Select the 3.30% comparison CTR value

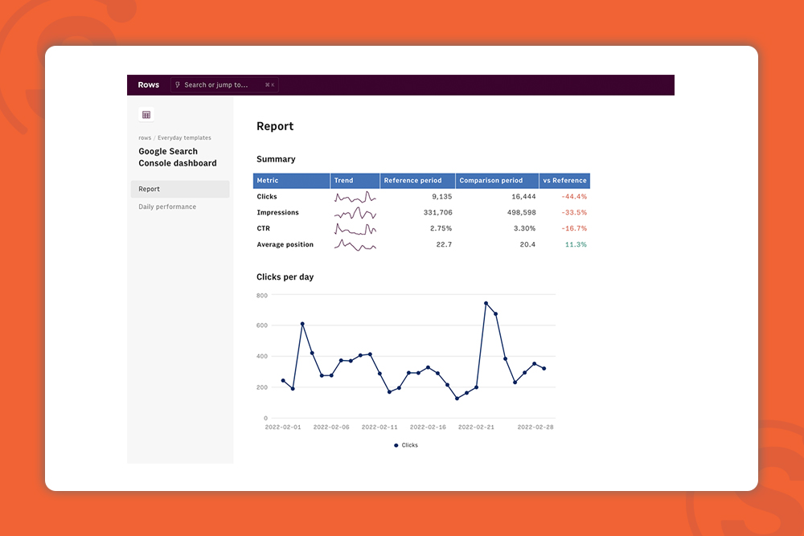[x=524, y=228]
